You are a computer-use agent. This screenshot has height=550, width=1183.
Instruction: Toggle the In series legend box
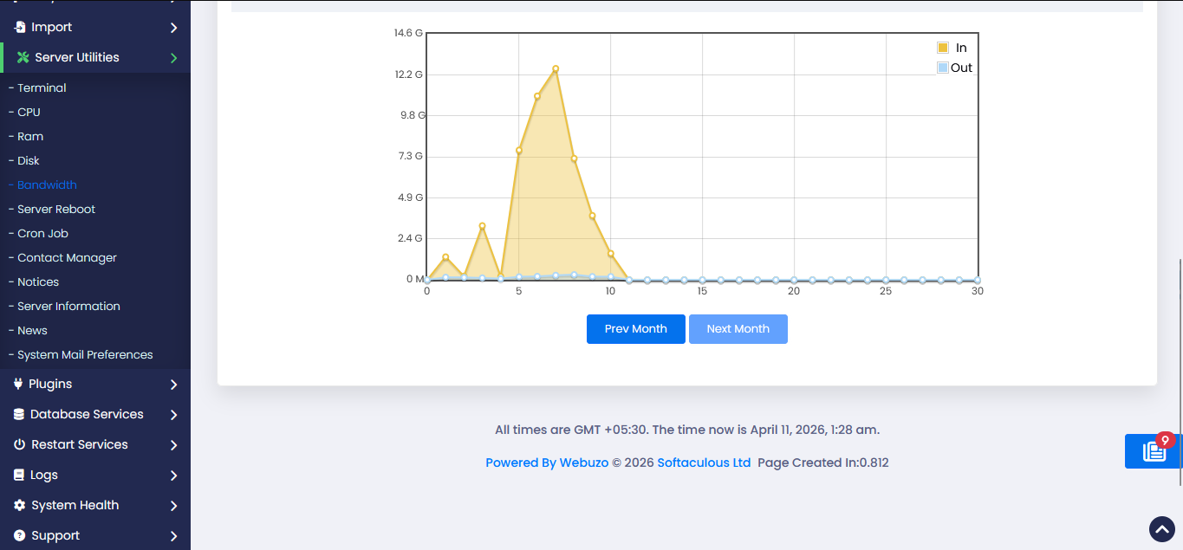coord(943,48)
